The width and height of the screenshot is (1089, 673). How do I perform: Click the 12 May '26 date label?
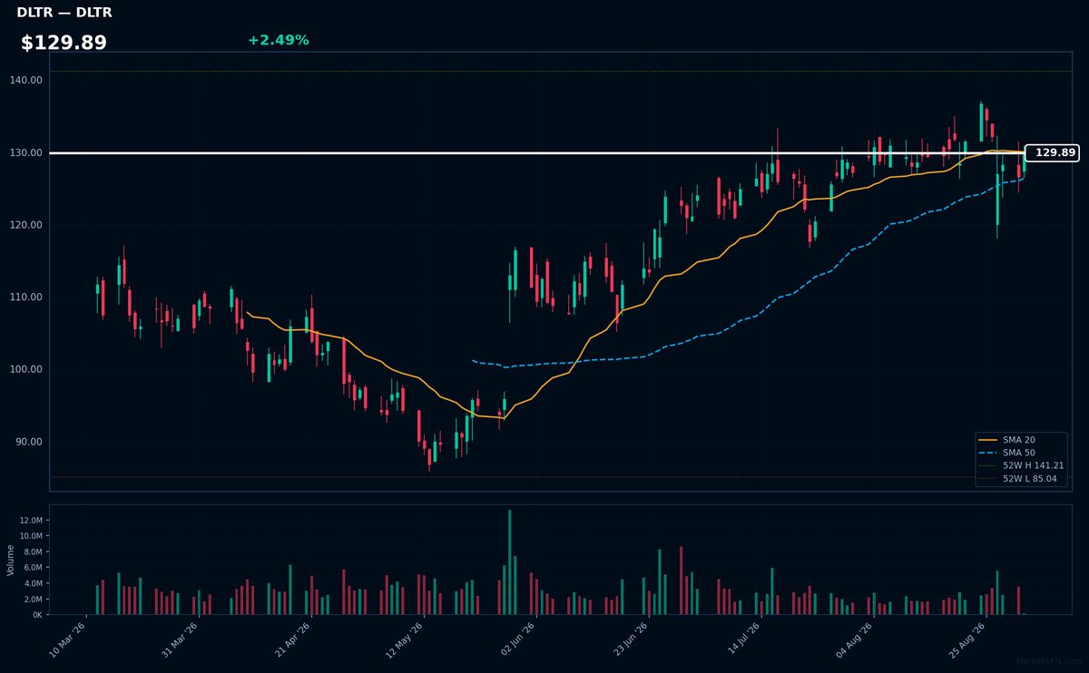click(404, 640)
